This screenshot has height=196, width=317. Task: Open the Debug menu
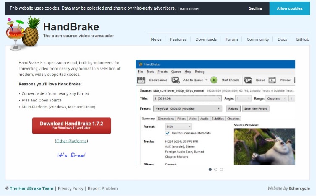(x=199, y=72)
